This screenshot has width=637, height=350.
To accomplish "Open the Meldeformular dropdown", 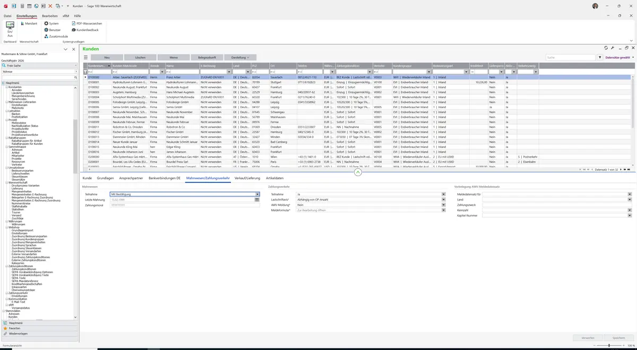I will point(443,210).
